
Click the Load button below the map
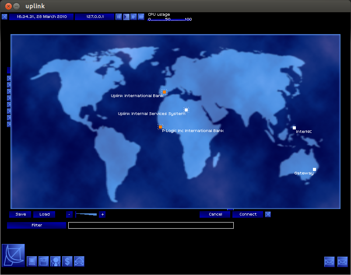pos(44,214)
